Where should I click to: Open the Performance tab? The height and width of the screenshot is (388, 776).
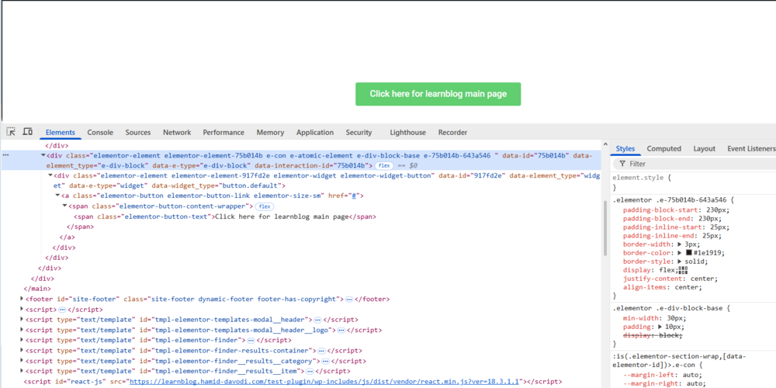tap(223, 132)
